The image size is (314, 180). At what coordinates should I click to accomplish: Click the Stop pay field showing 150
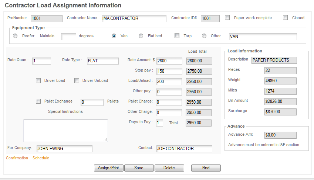point(169,71)
